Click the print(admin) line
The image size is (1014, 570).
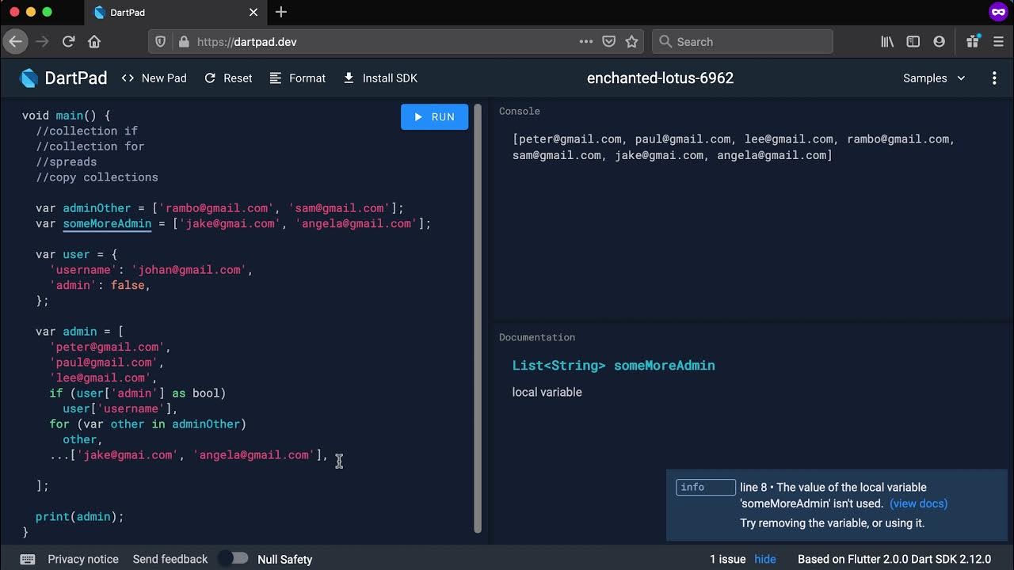coord(80,517)
